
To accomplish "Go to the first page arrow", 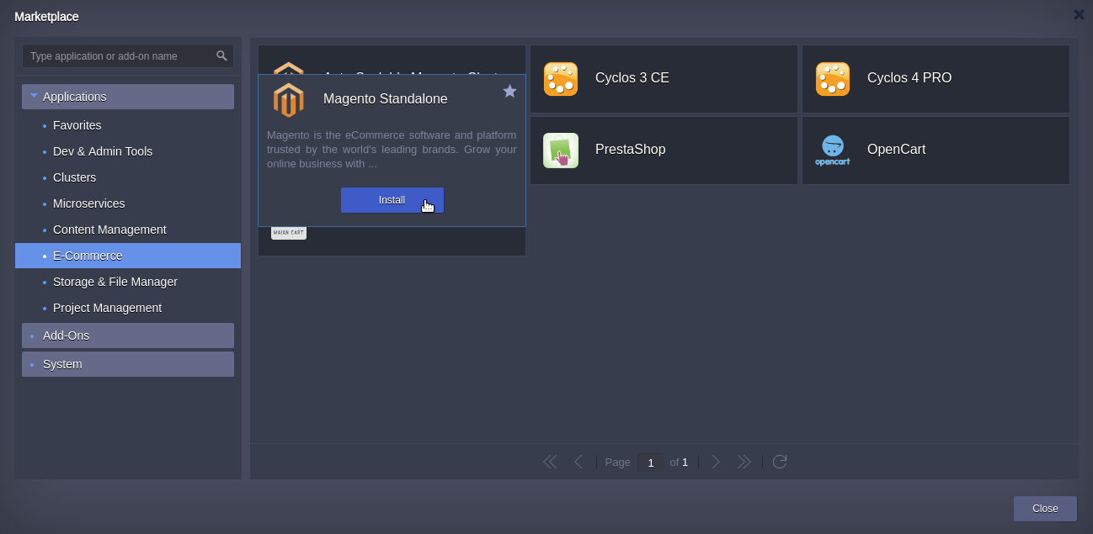I will point(550,462).
